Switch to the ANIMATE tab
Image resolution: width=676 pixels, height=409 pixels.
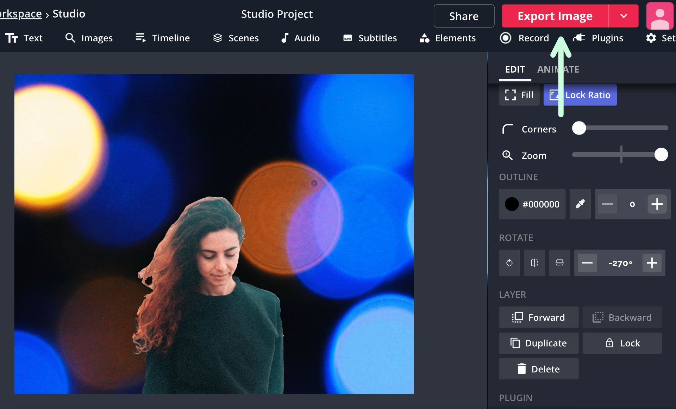[x=558, y=69]
